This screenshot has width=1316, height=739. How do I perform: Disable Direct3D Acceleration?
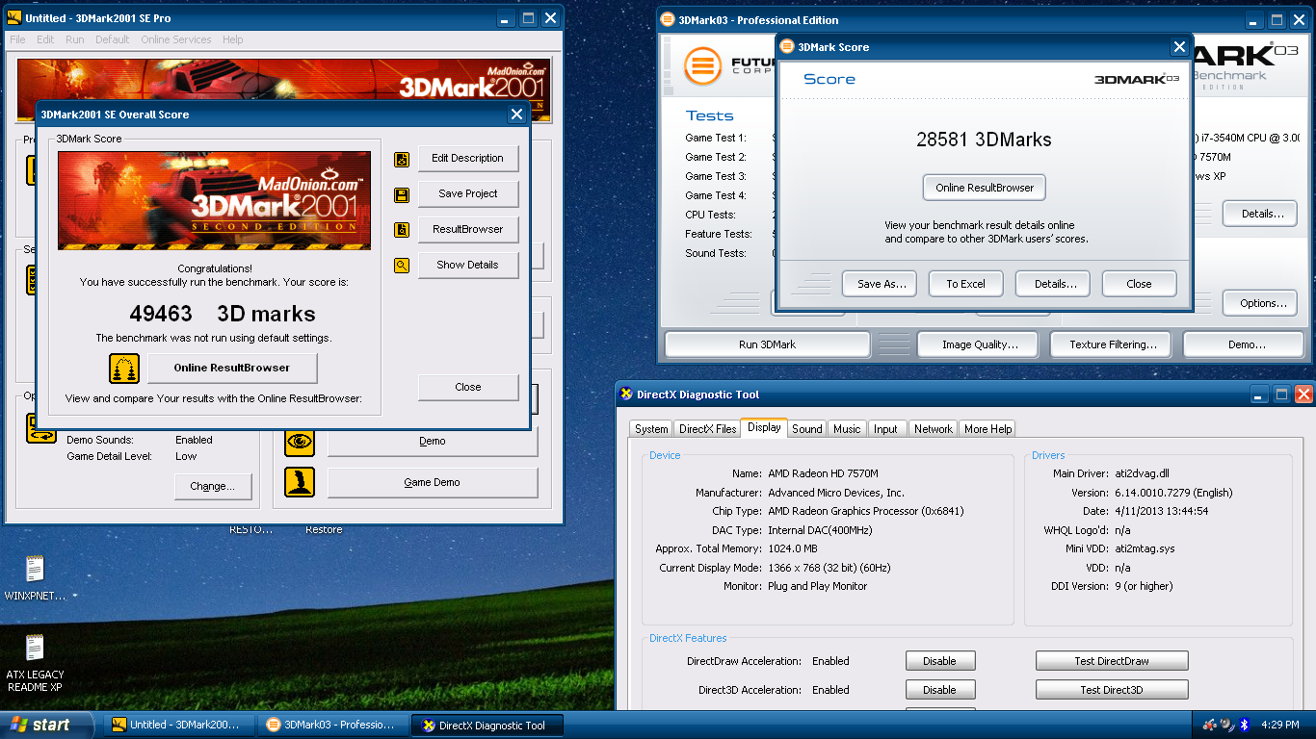[x=940, y=690]
